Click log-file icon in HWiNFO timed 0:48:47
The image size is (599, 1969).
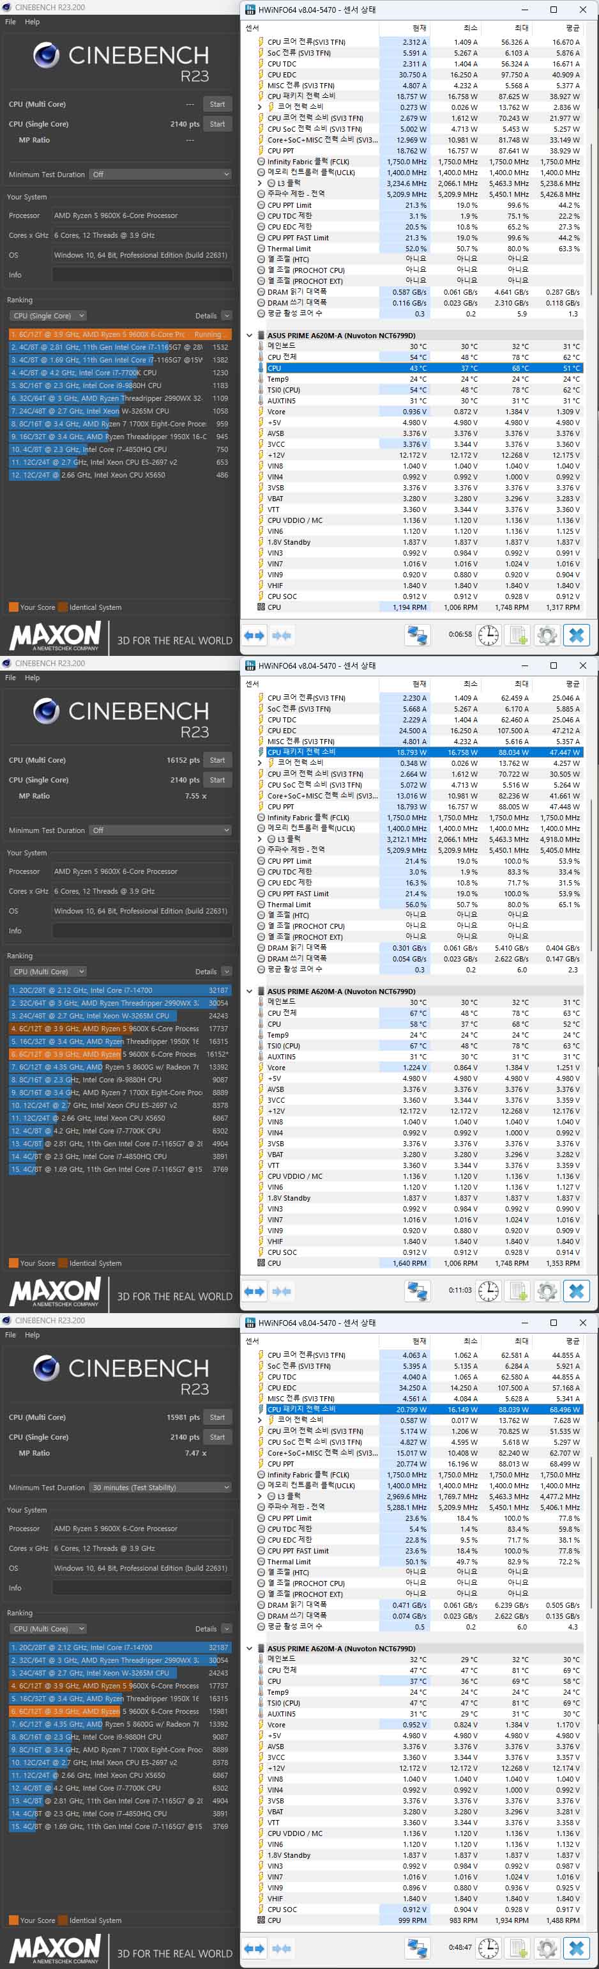(518, 1948)
